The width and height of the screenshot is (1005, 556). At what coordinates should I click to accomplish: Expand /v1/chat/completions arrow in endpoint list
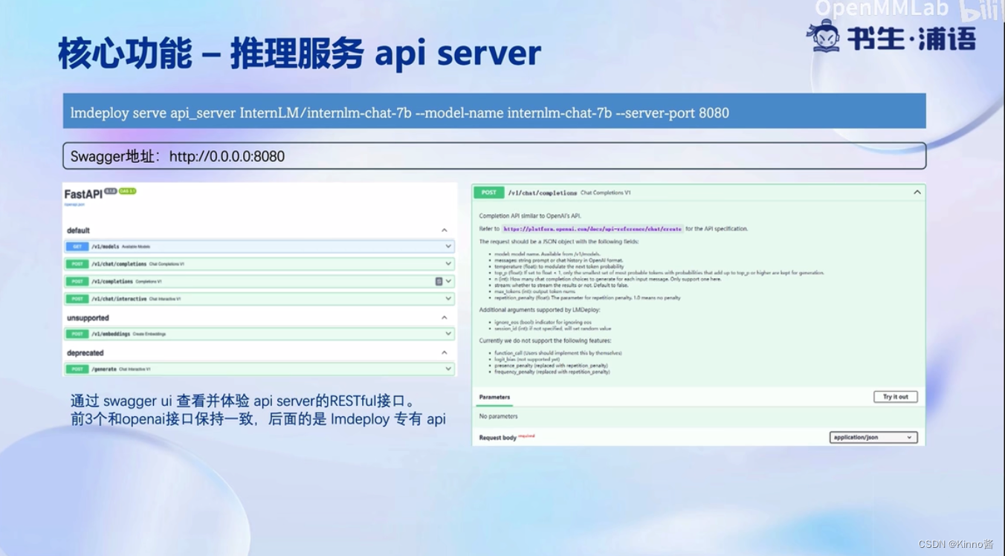click(448, 264)
